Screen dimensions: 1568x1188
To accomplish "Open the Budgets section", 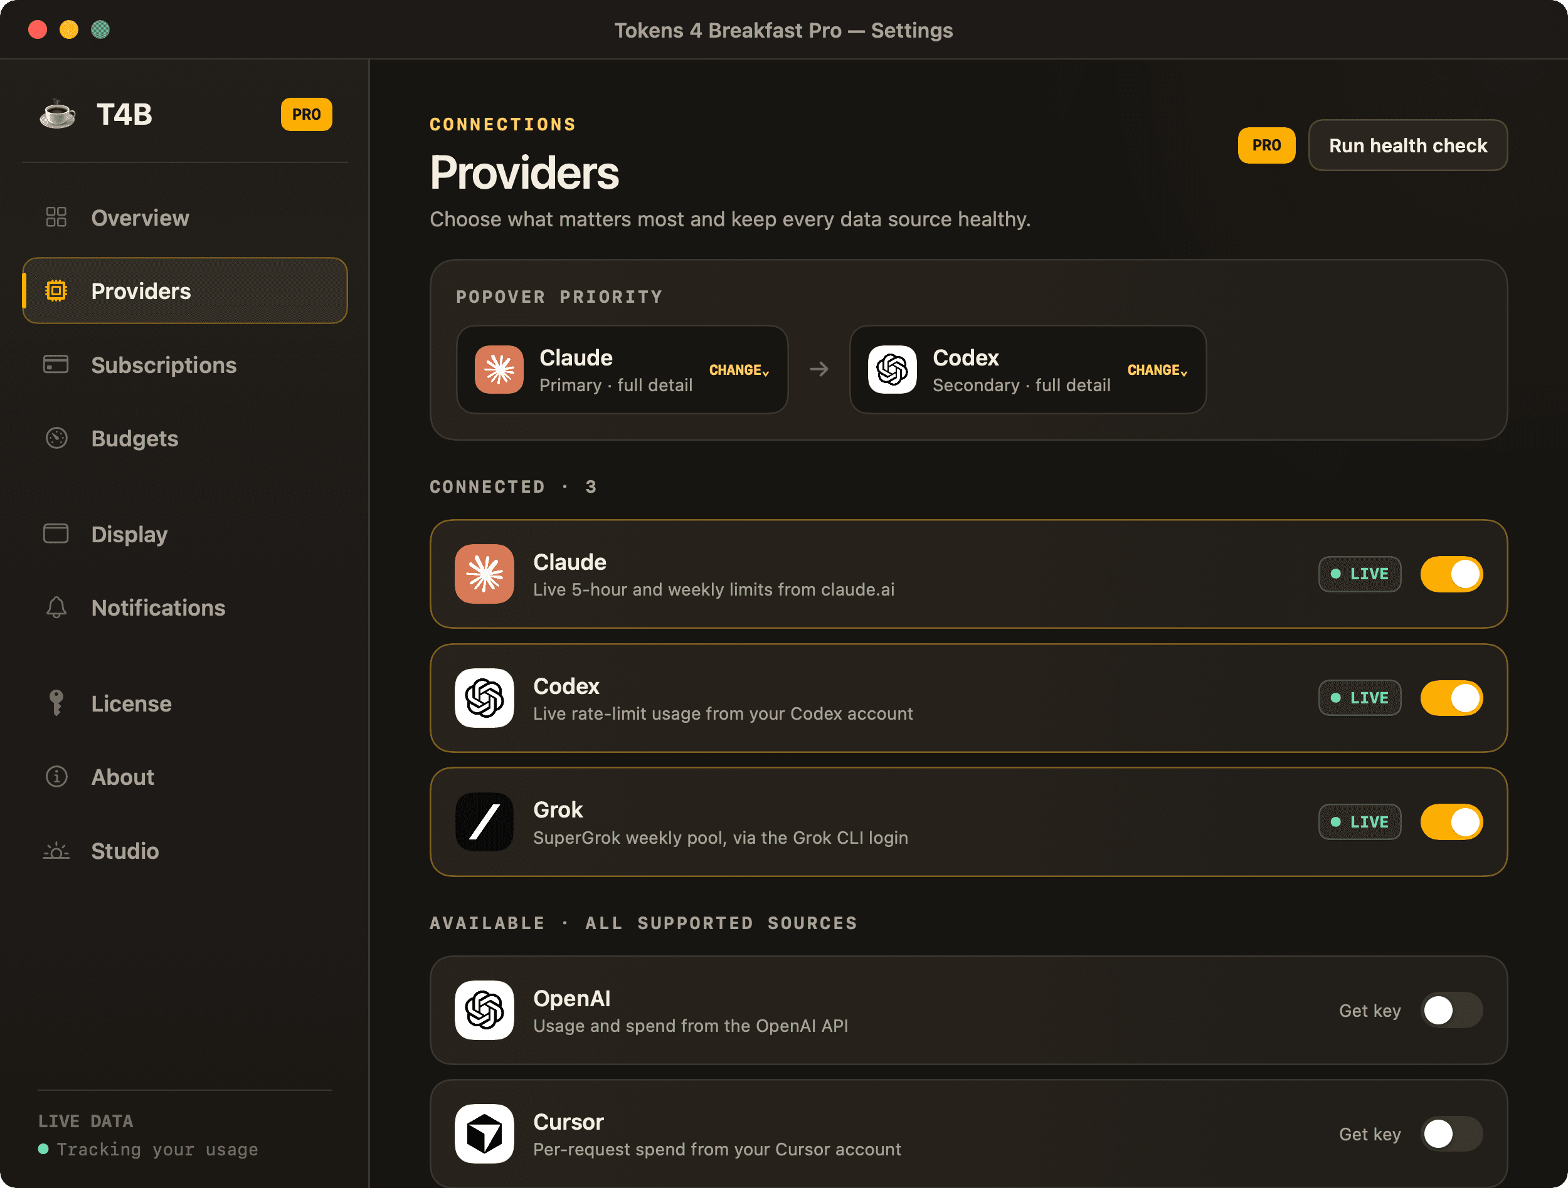I will pyautogui.click(x=184, y=438).
